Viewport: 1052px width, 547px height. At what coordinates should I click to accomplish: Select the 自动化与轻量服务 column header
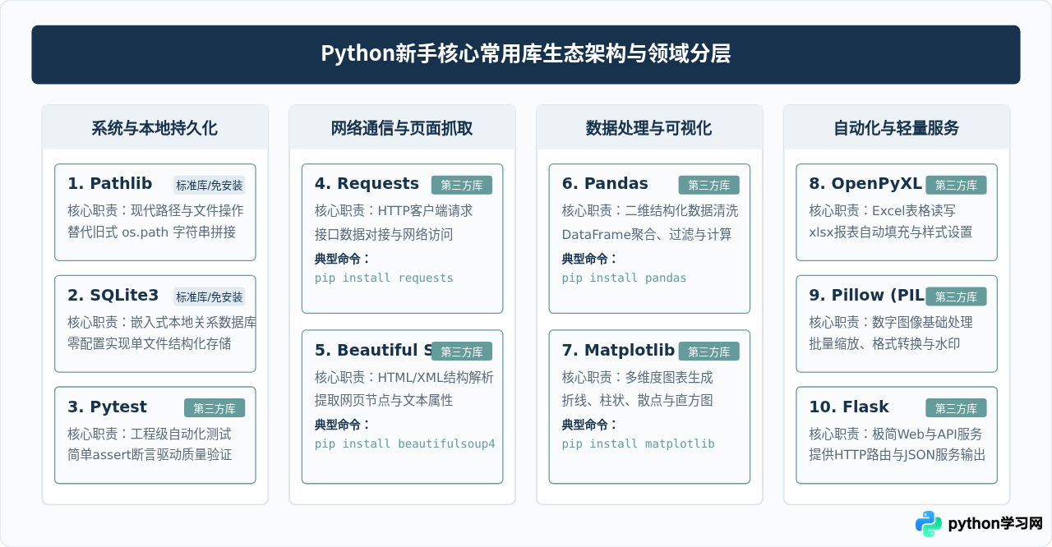[x=897, y=128]
